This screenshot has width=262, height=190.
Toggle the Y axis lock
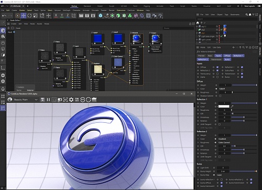[x=62, y=16]
